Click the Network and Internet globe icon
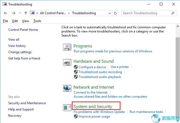This screenshot has width=180, height=123. [67, 88]
